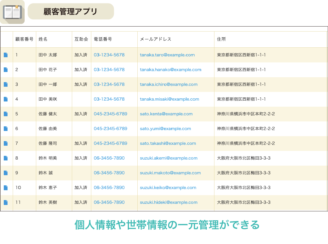Open record icon for customer 9
Screen dimensions: 328x244
coord(6,173)
